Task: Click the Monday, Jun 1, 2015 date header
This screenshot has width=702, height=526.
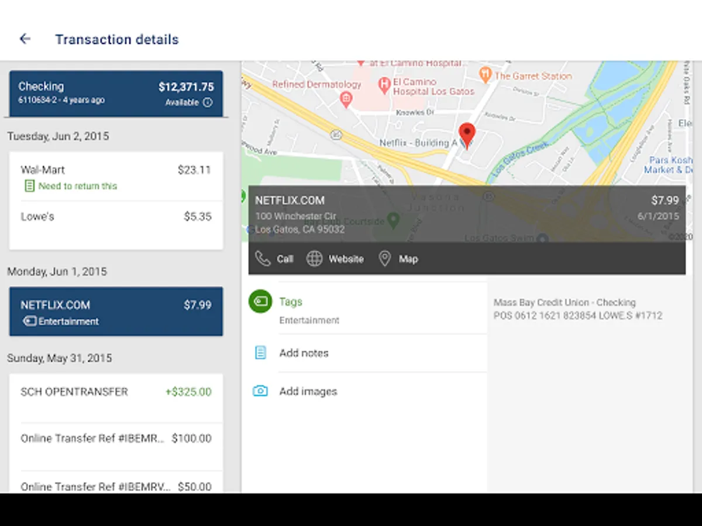Action: pyautogui.click(x=57, y=272)
